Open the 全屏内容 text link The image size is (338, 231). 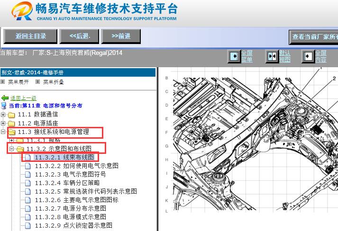click(x=321, y=56)
